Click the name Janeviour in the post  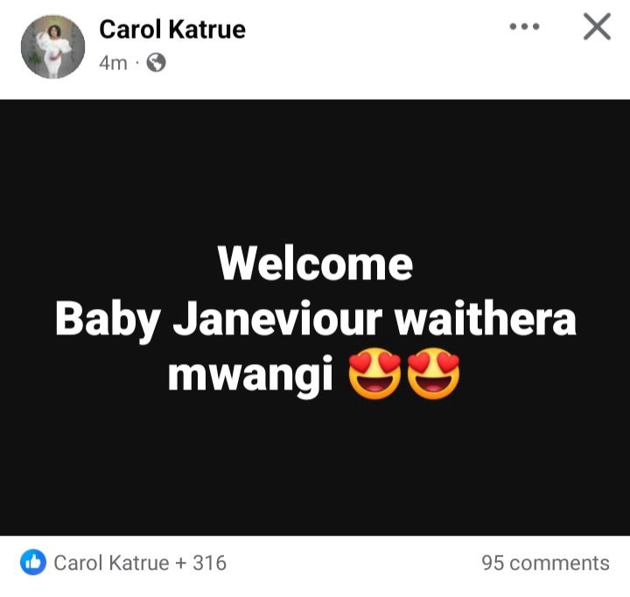pos(278,319)
